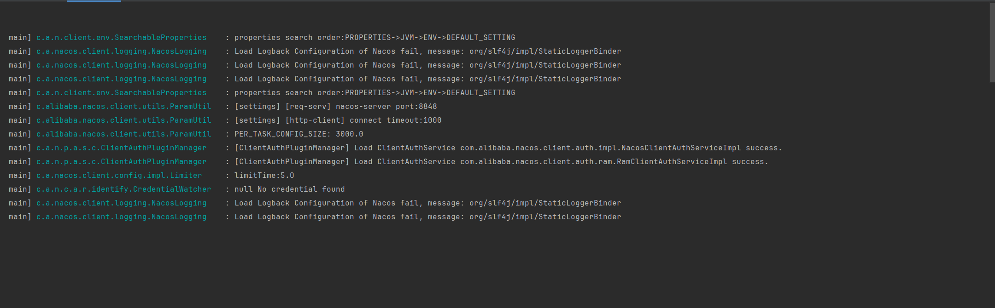The width and height of the screenshot is (995, 308).
Task: Click ClientAuthPluginManager logger on the RamClientAuthServiceImpl line
Action: coord(122,162)
